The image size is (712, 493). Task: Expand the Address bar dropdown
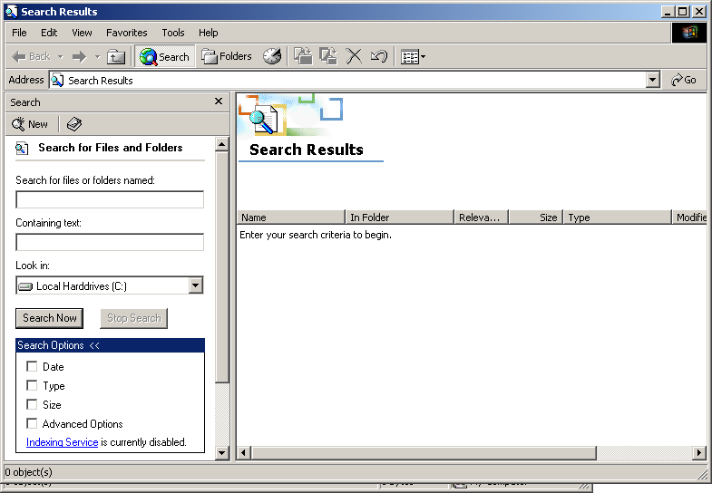[652, 81]
